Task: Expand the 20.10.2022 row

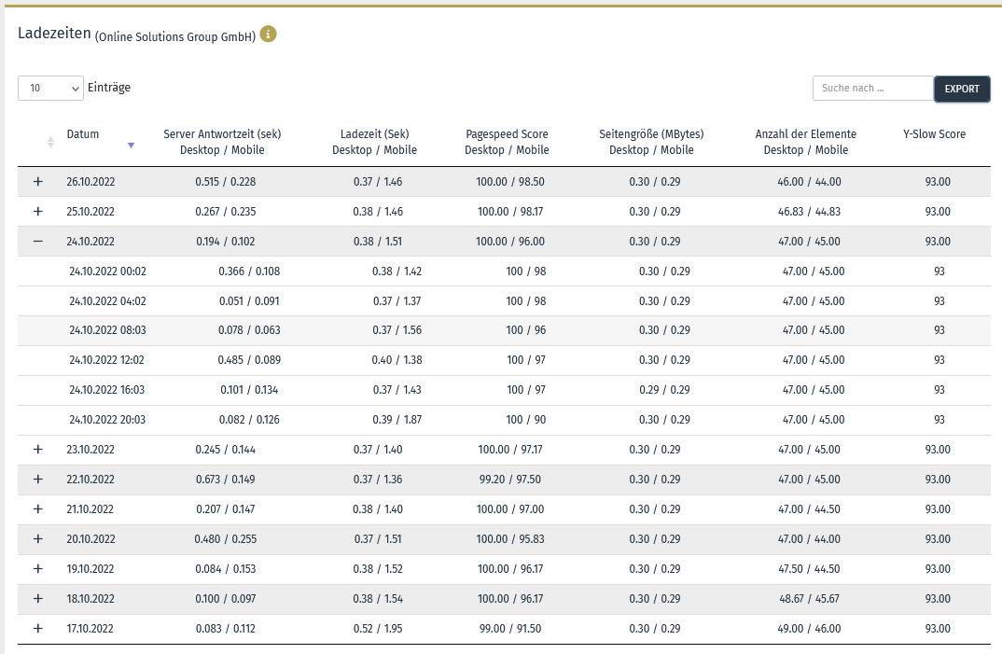Action: coord(37,539)
